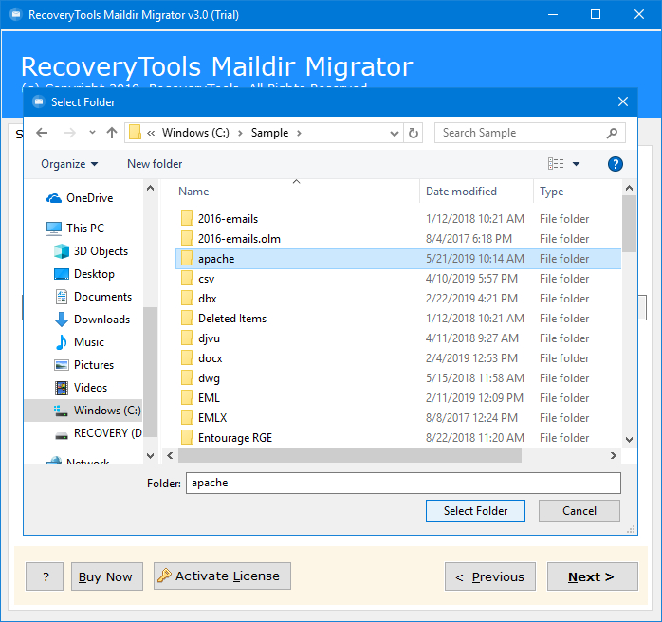Click the file list vertical scrollbar thumb
This screenshot has width=662, height=622.
coord(629,224)
